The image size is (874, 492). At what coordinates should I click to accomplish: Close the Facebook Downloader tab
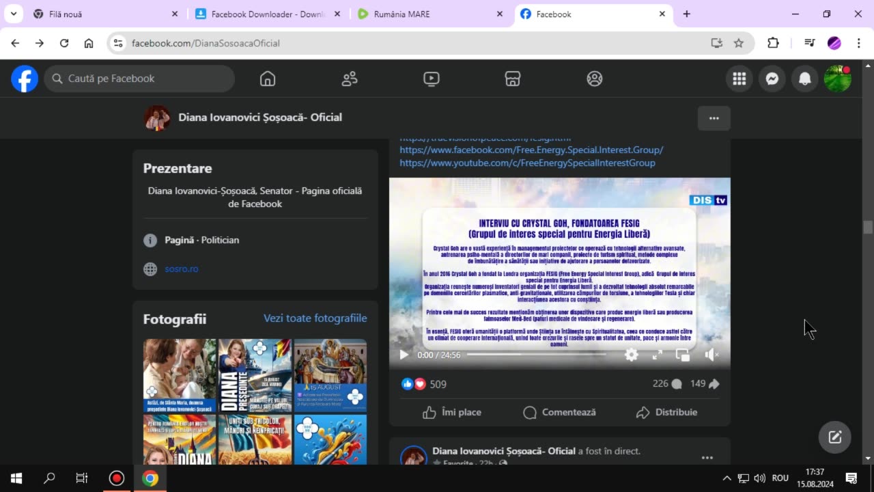[337, 14]
